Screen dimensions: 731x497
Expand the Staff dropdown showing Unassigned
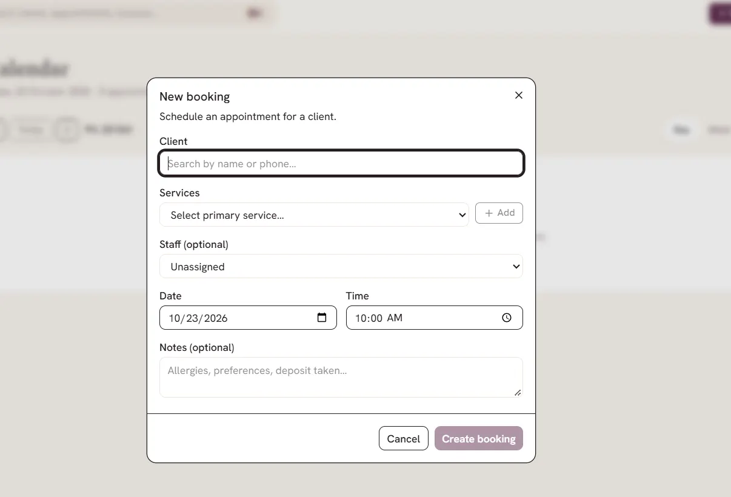341,267
